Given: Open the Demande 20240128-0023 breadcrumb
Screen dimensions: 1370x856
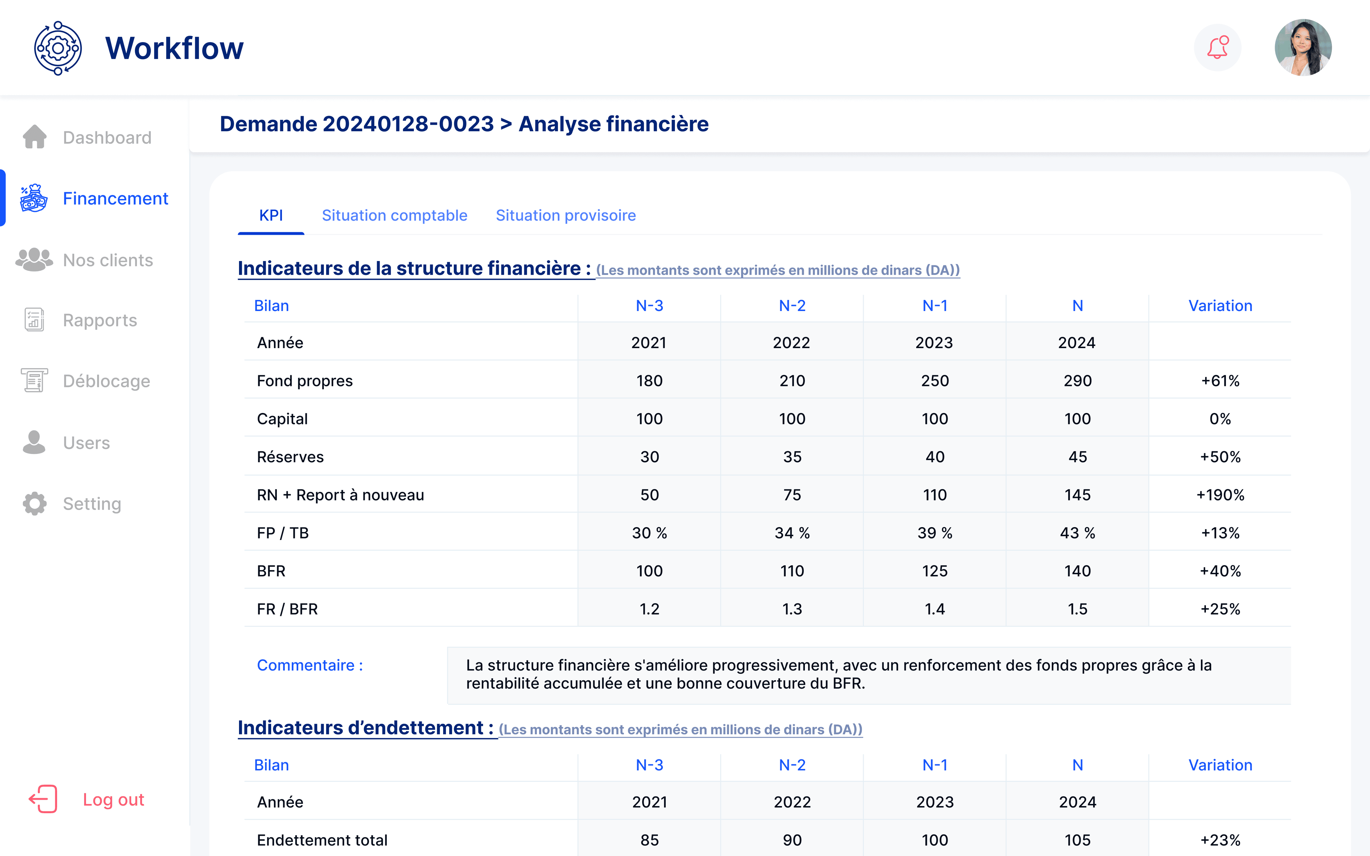Looking at the screenshot, I should coord(357,123).
